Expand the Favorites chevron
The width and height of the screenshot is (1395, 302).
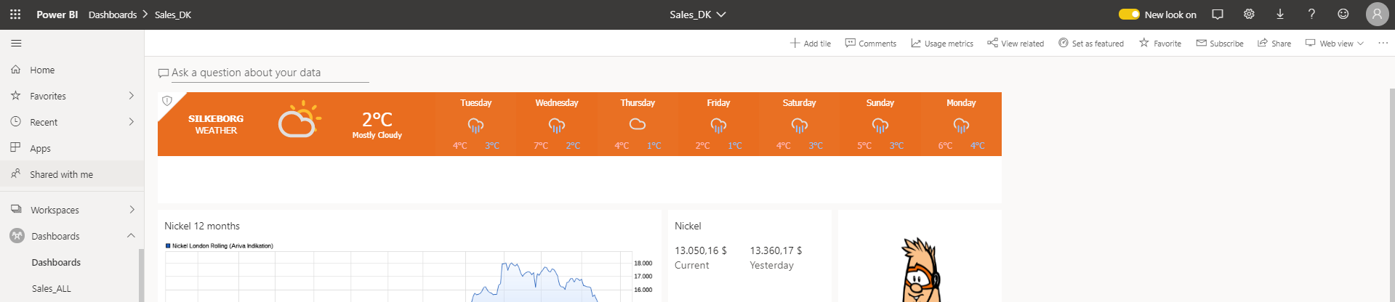click(132, 96)
